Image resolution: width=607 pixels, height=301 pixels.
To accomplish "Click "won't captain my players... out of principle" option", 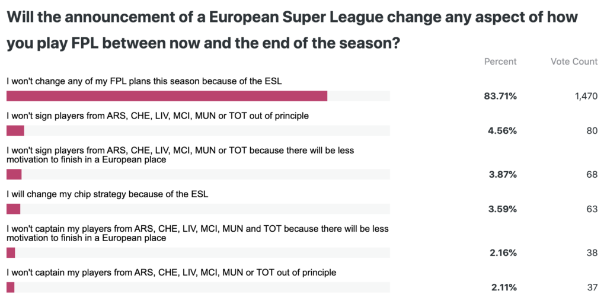I will coord(171,273).
